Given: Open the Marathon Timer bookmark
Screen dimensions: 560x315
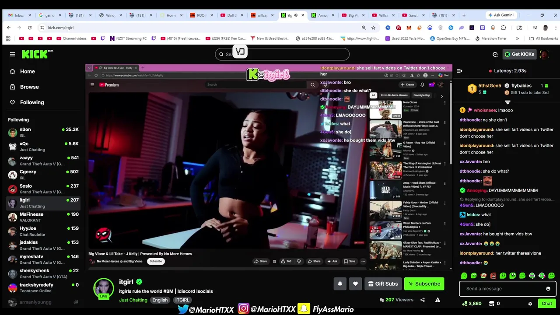Looking at the screenshot, I should pyautogui.click(x=490, y=38).
